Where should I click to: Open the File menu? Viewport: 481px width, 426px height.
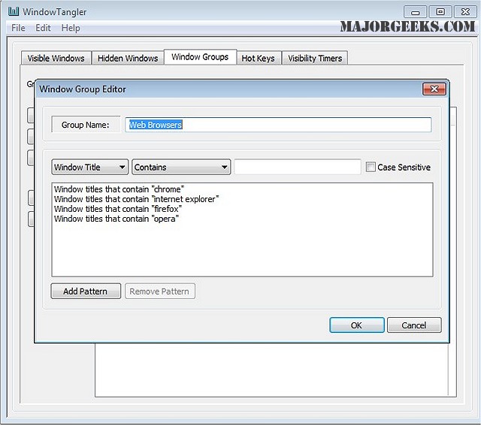(x=18, y=28)
